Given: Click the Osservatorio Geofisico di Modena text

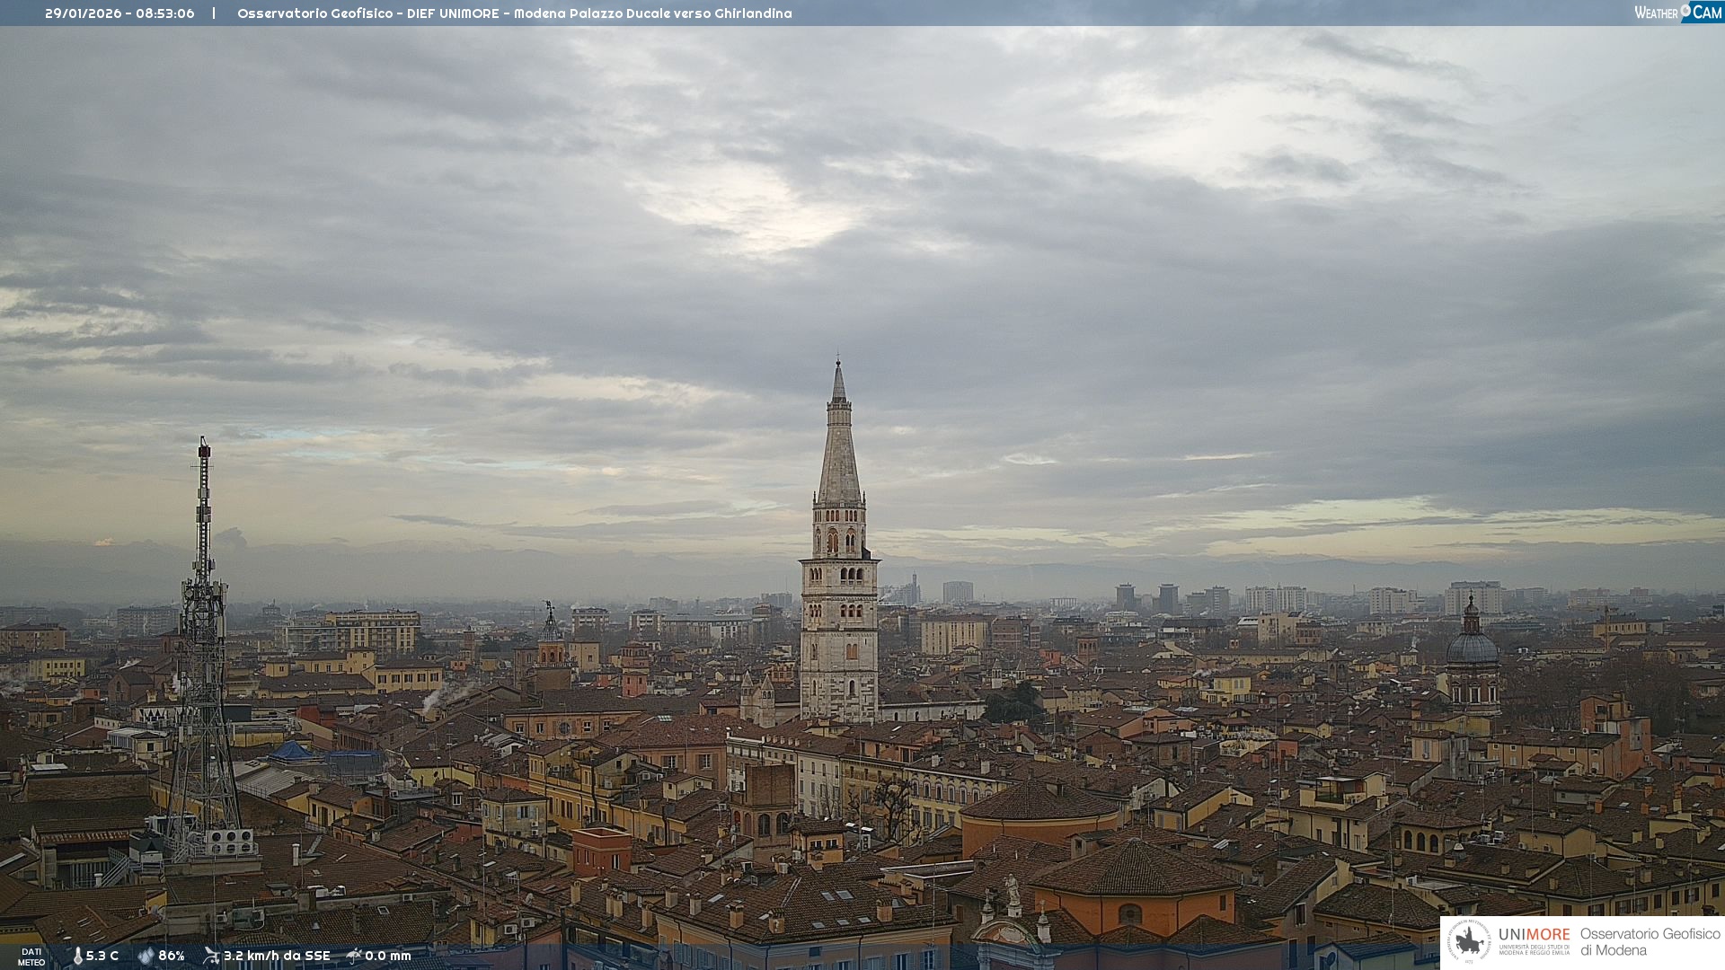Looking at the screenshot, I should click(x=1650, y=942).
